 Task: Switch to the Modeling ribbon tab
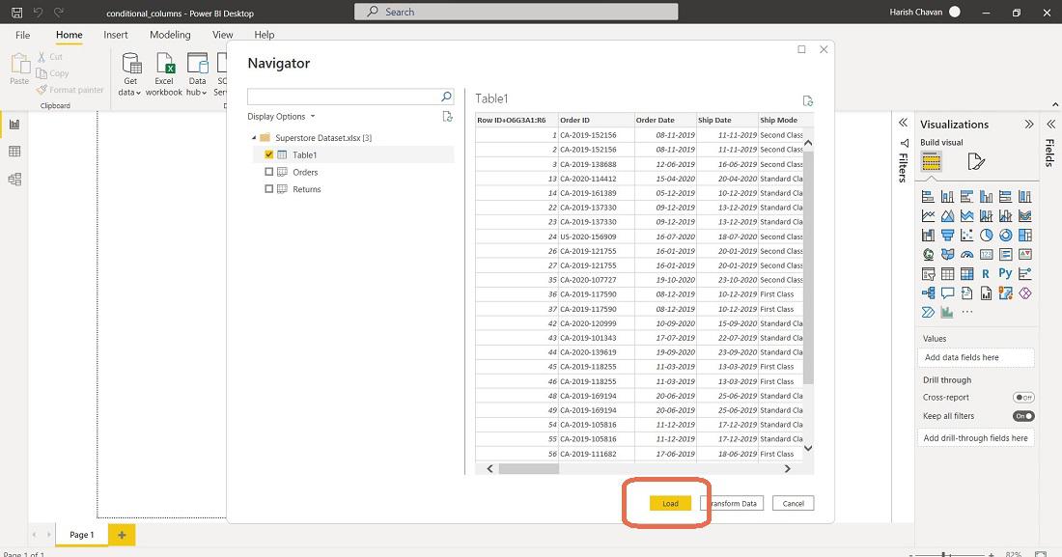[170, 35]
